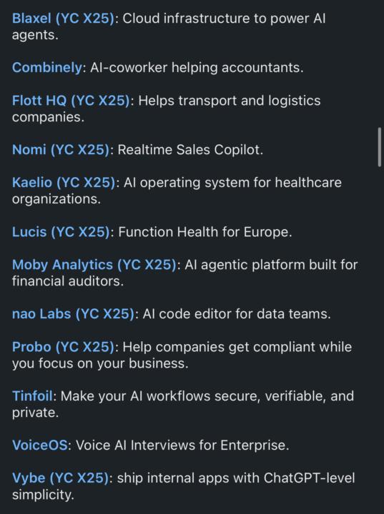Image resolution: width=384 pixels, height=514 pixels.
Task: Click the 'financial auditors.' line of text
Action: tap(68, 281)
